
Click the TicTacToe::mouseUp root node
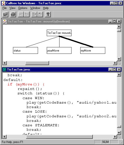[x=59, y=33]
